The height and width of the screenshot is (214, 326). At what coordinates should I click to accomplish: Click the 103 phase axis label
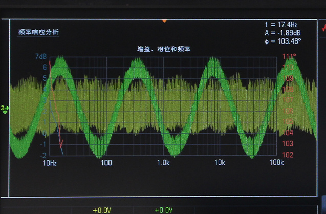point(288,143)
